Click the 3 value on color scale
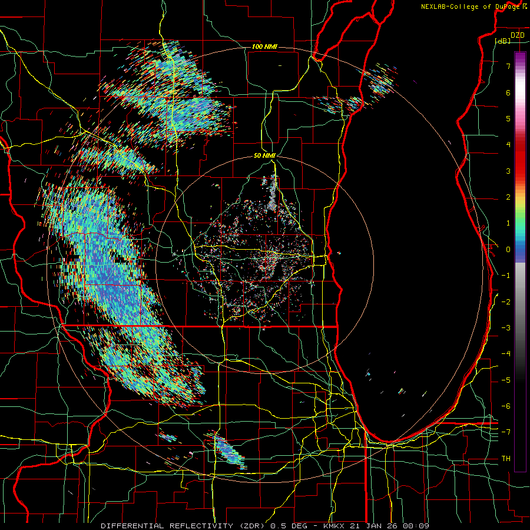This screenshot has width=530, height=530. pyautogui.click(x=508, y=171)
